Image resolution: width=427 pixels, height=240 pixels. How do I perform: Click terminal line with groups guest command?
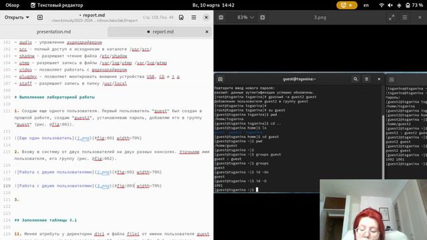point(248,155)
